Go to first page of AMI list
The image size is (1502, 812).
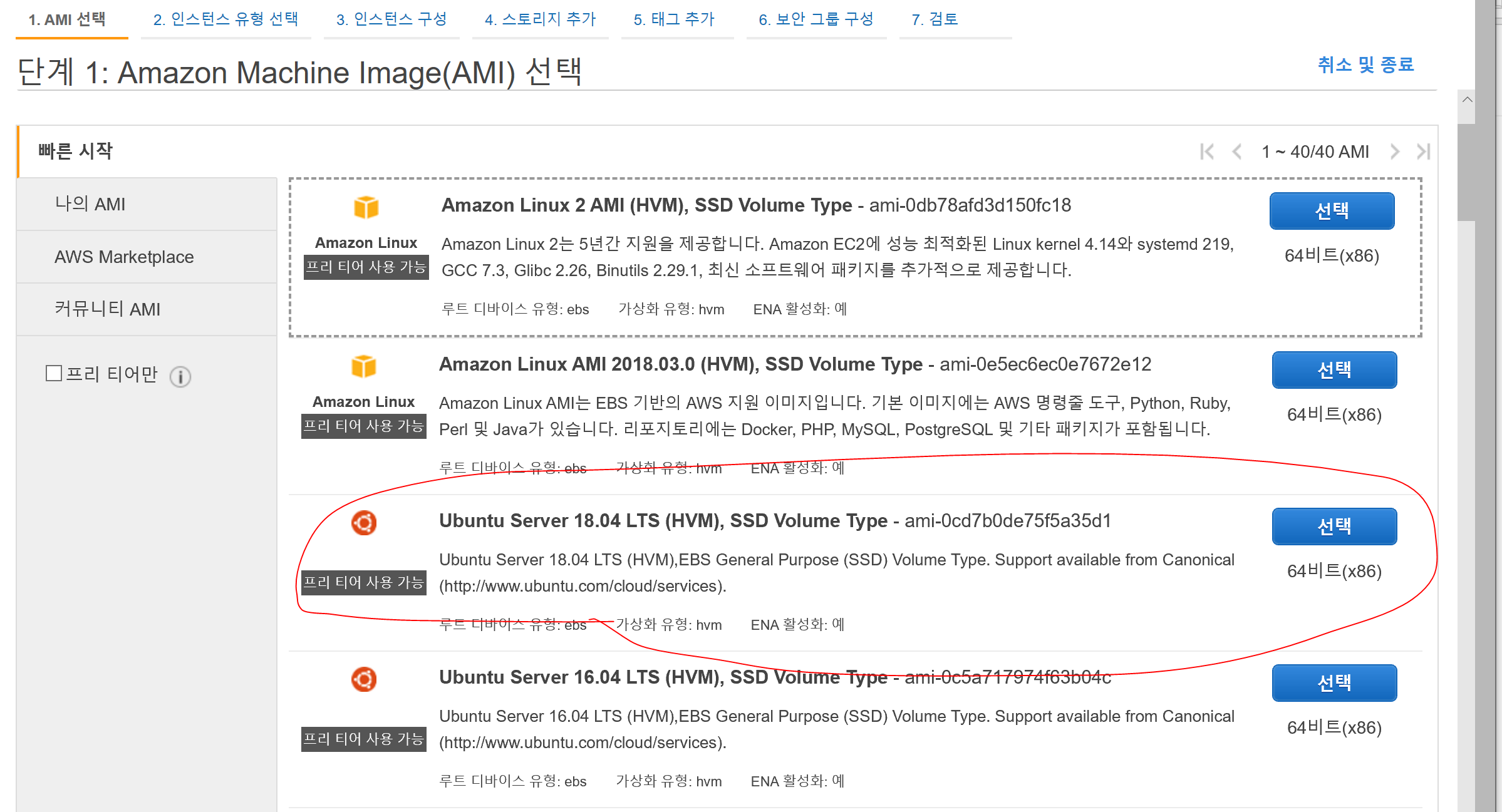pyautogui.click(x=1206, y=152)
